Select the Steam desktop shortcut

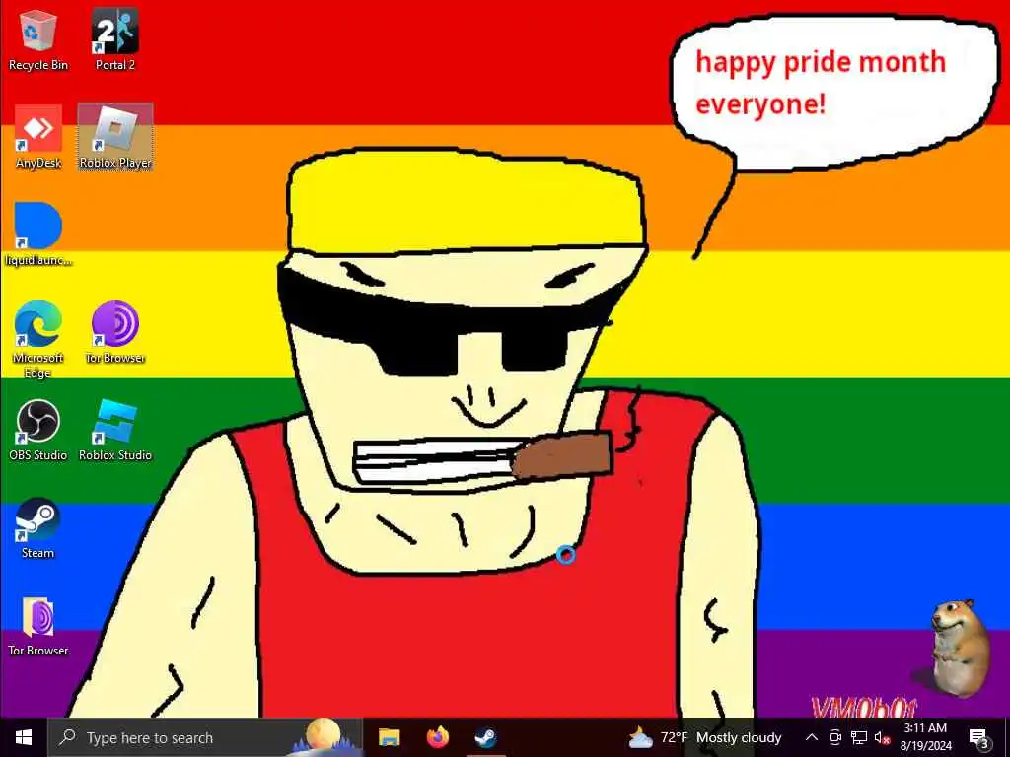[38, 528]
